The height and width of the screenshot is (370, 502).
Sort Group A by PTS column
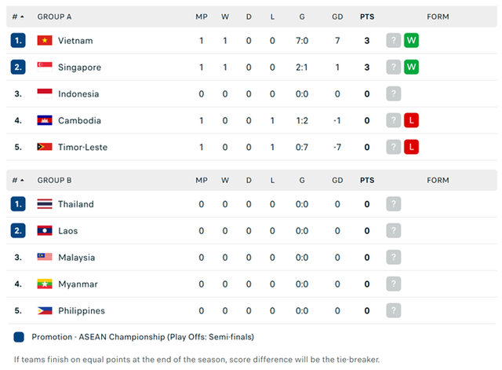click(367, 16)
